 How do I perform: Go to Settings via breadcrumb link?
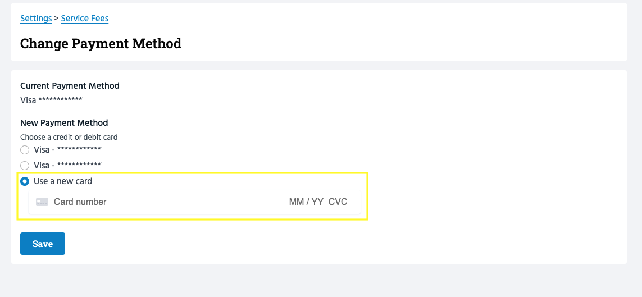pyautogui.click(x=36, y=19)
